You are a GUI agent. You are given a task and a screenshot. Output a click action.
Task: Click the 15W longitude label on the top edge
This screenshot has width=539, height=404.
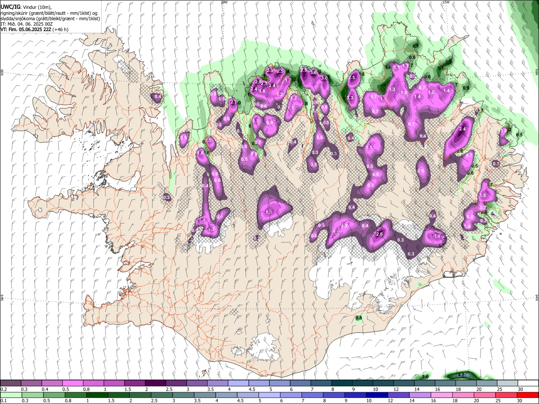[x=446, y=2]
